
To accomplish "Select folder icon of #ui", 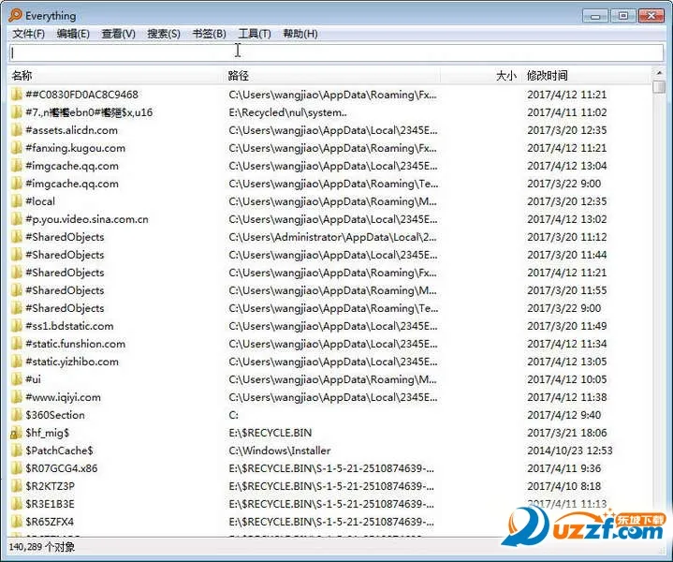I will (x=16, y=379).
